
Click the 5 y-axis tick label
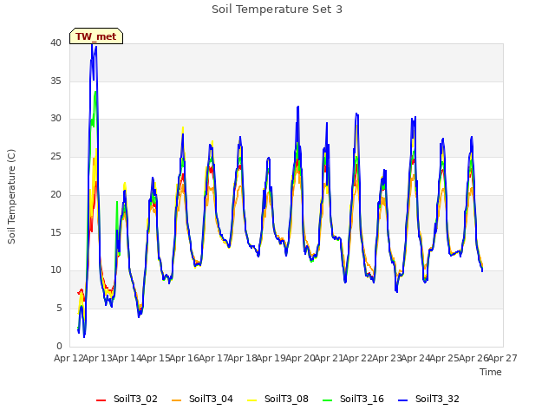(x=59, y=309)
